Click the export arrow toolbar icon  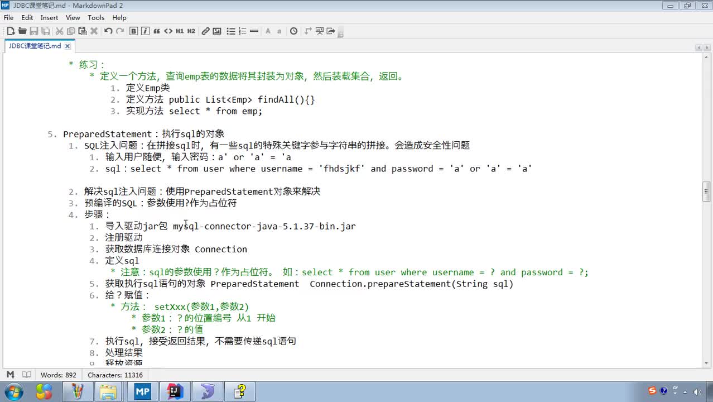click(331, 31)
